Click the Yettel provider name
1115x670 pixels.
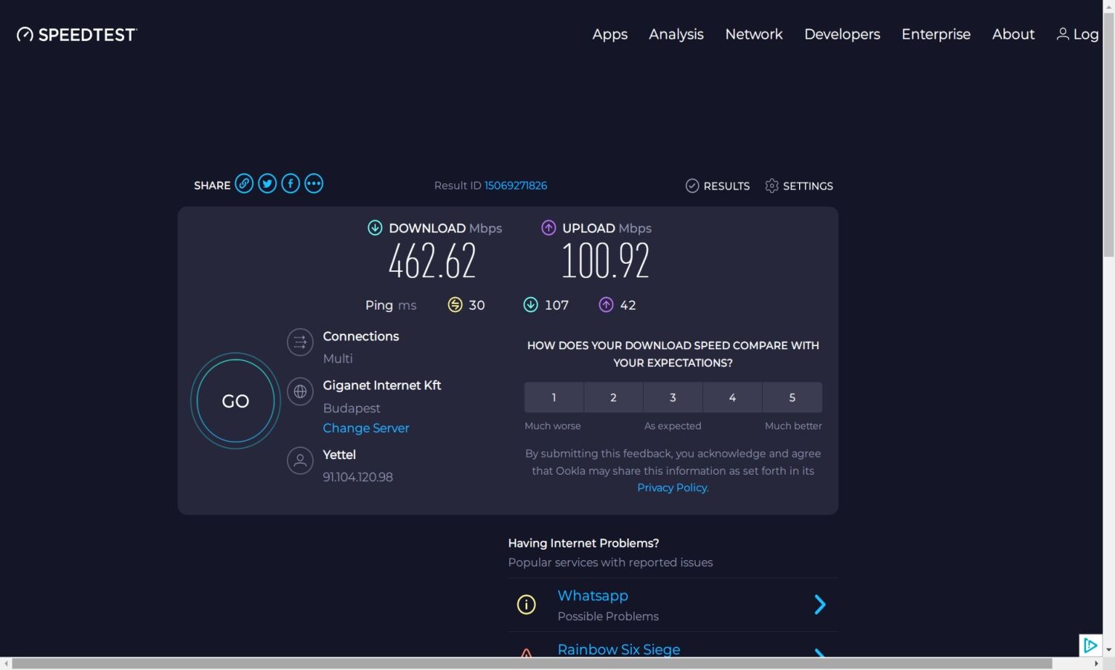tap(339, 455)
